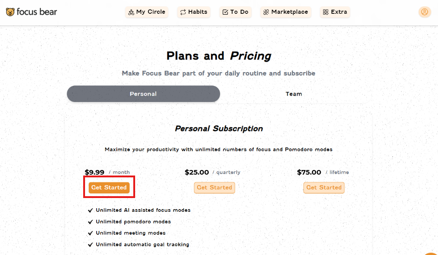
Task: Open My Circle via its people icon
Action: pyautogui.click(x=131, y=12)
